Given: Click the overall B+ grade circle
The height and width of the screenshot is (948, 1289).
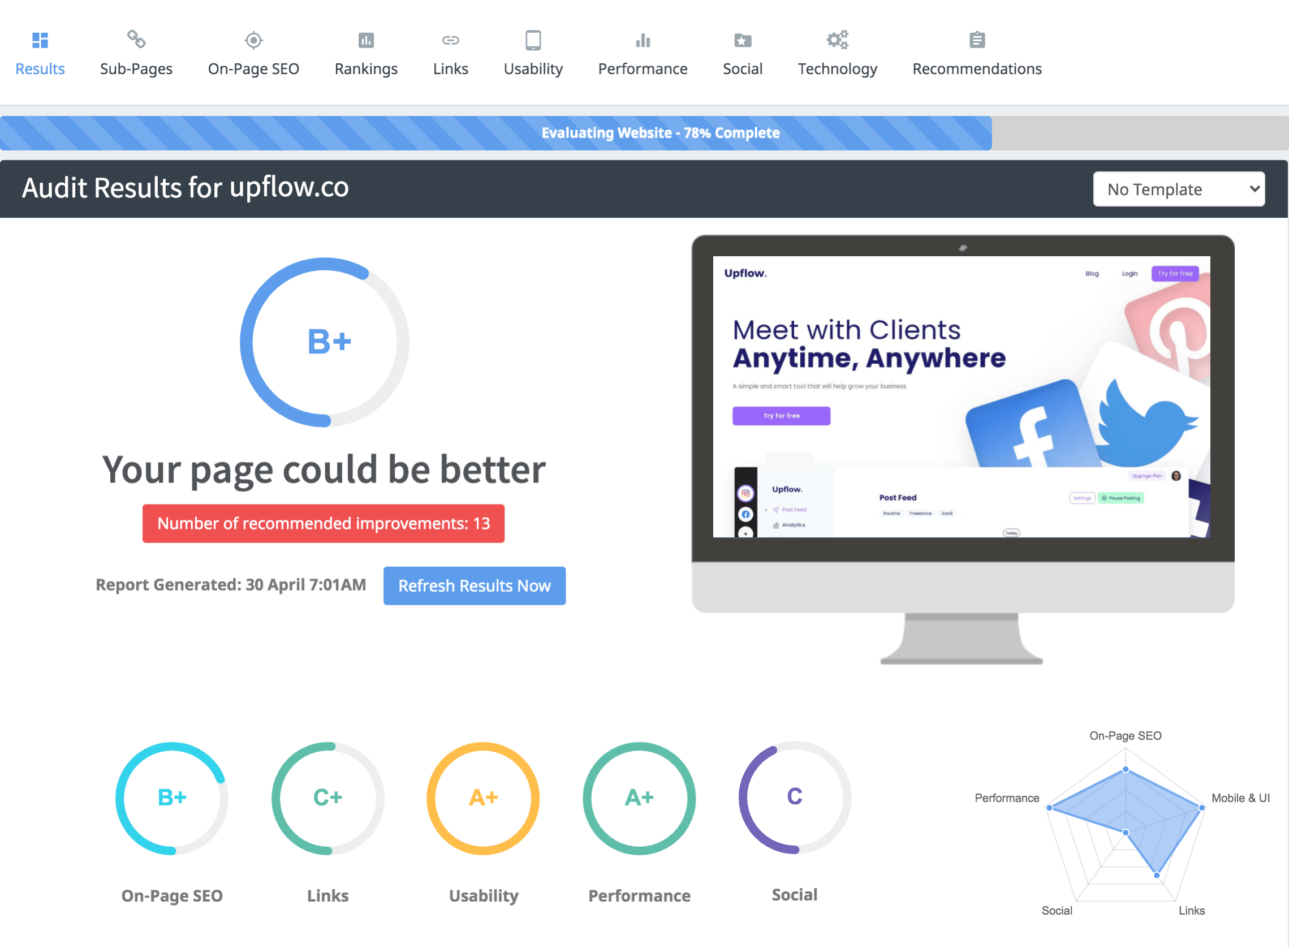Looking at the screenshot, I should pos(325,342).
